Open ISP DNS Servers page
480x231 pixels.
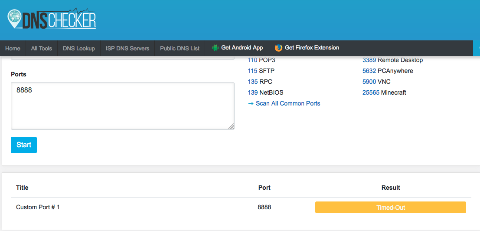(127, 48)
